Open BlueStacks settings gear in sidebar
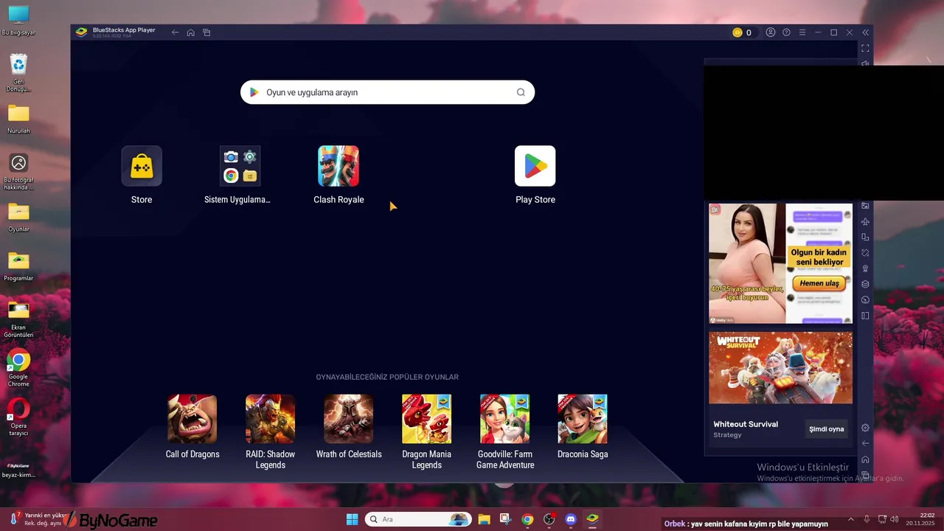 [866, 428]
